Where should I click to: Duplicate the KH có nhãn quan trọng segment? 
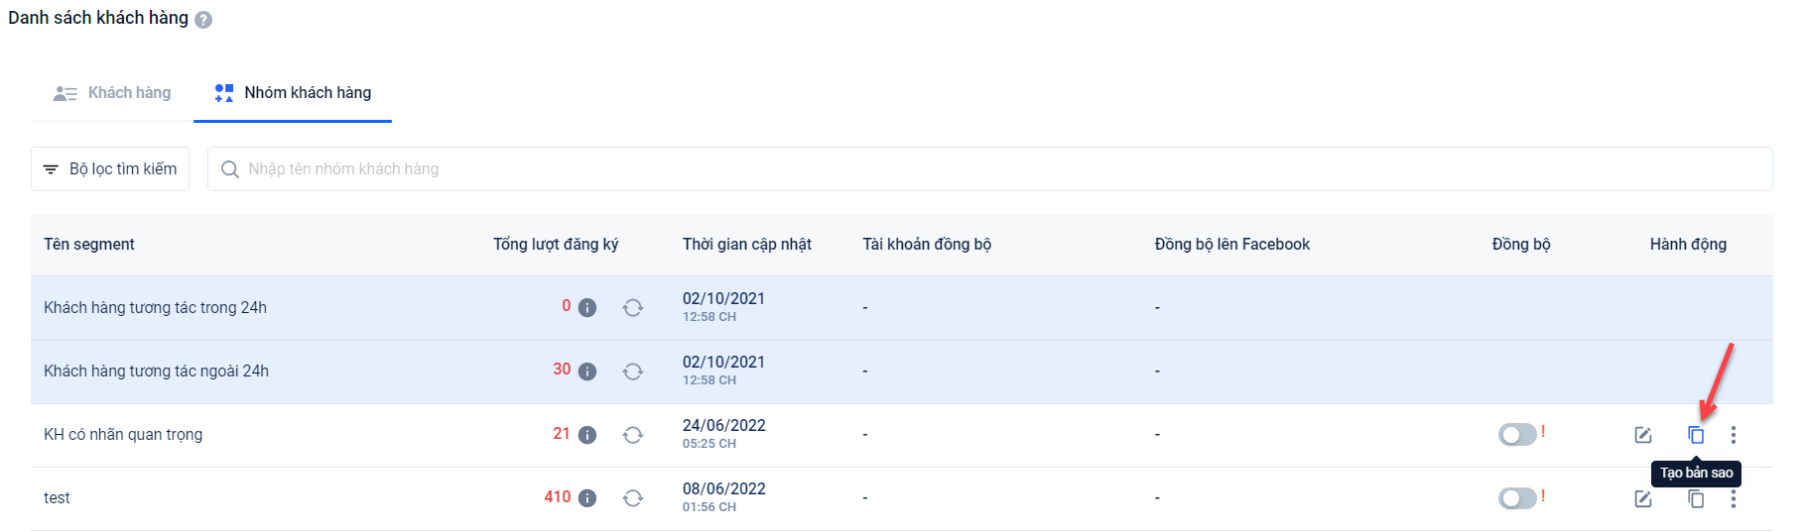tap(1696, 435)
